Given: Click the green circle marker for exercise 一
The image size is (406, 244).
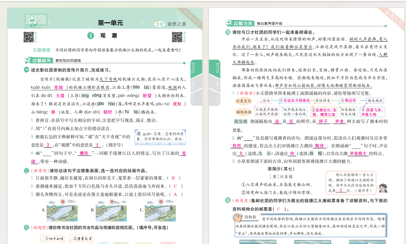Looking at the screenshot, I should pos(27,70).
